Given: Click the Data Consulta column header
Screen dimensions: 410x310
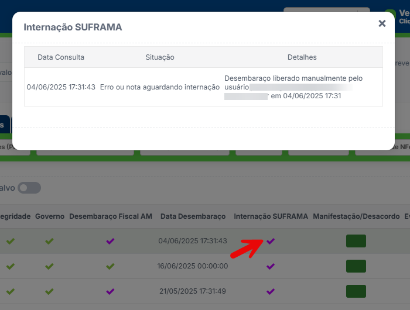Looking at the screenshot, I should [x=61, y=57].
